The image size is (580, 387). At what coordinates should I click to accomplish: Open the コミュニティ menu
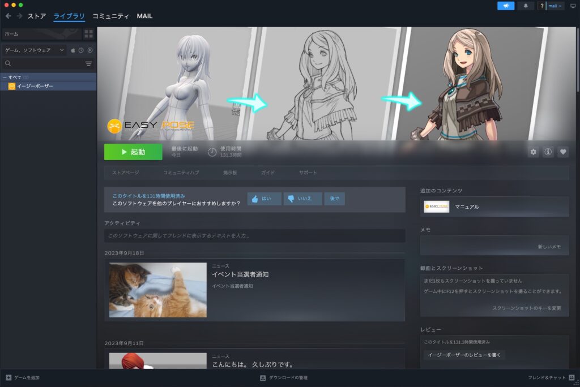110,16
